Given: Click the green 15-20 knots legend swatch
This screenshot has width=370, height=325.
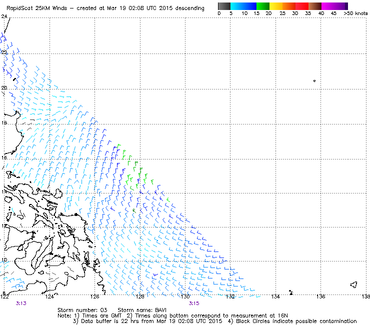Looking at the screenshot, I should click(x=263, y=6).
